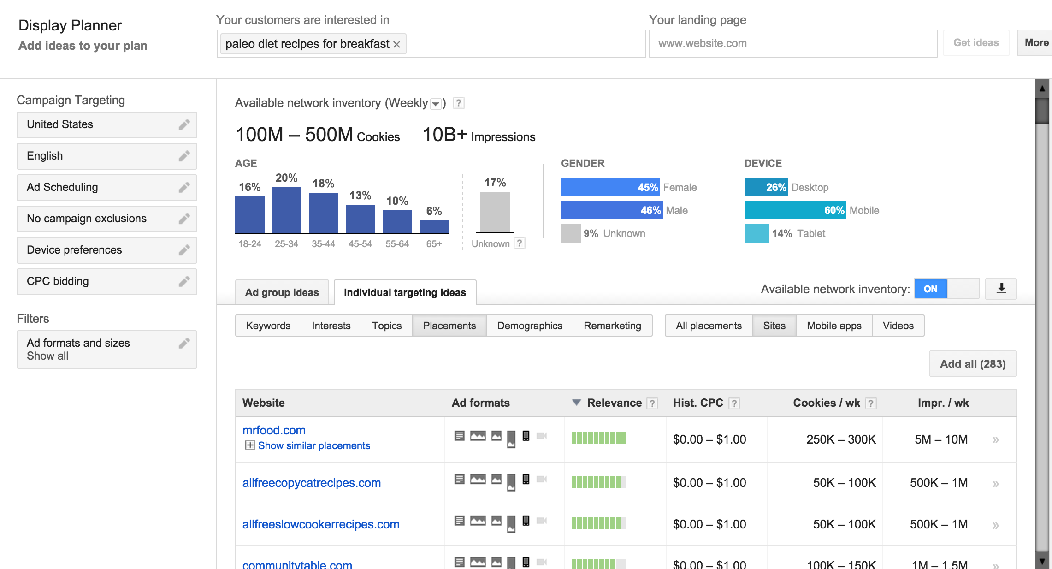Open help icon beside Cookies / wk column

pos(870,403)
